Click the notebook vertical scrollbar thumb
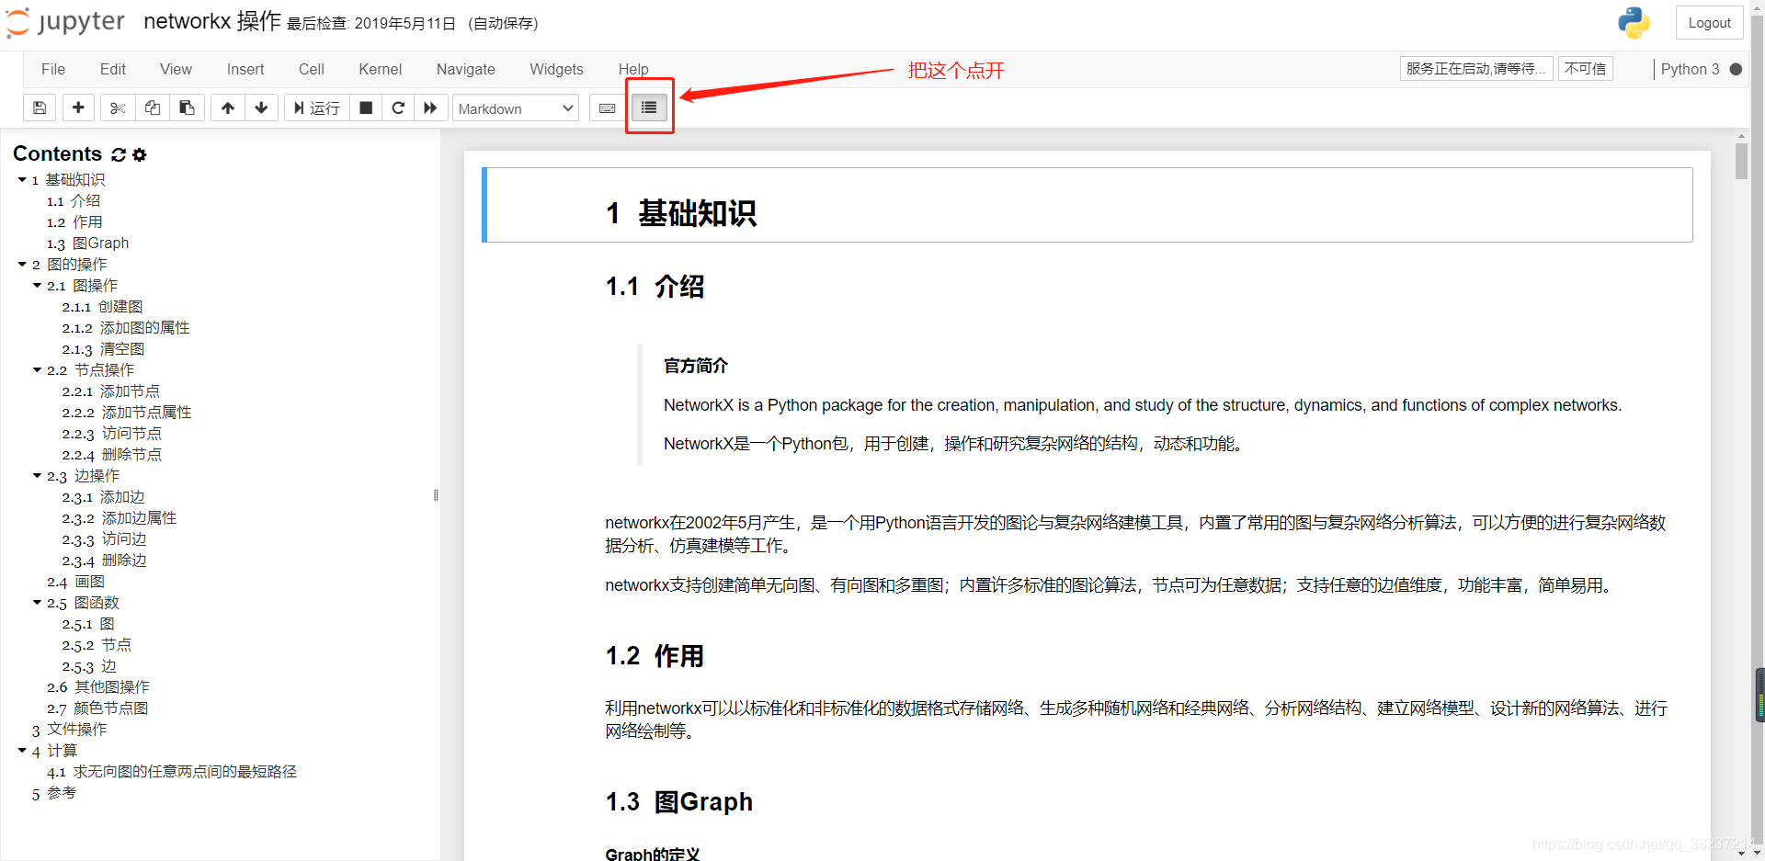 (1741, 161)
